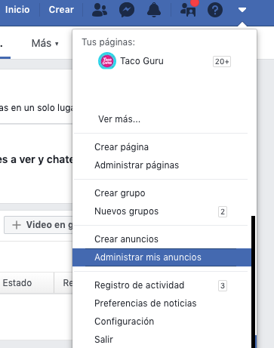Click the dropdown menu's vertical scrollbar

click(x=253, y=282)
